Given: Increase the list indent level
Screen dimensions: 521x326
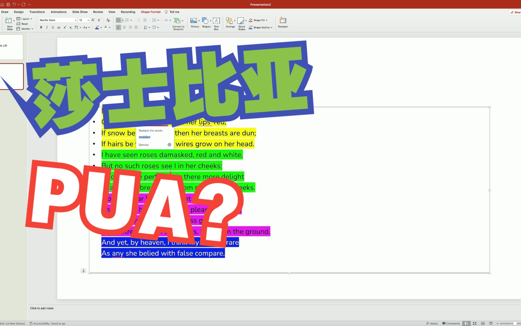Looking at the screenshot, I should tap(145, 20).
